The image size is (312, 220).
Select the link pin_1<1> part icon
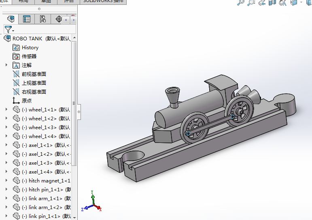pos(16,216)
